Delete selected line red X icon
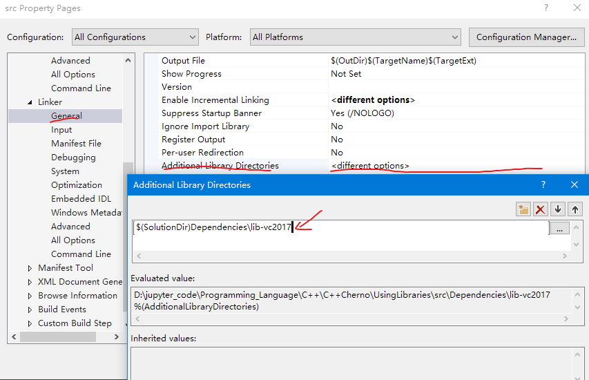This screenshot has width=589, height=380. click(540, 209)
